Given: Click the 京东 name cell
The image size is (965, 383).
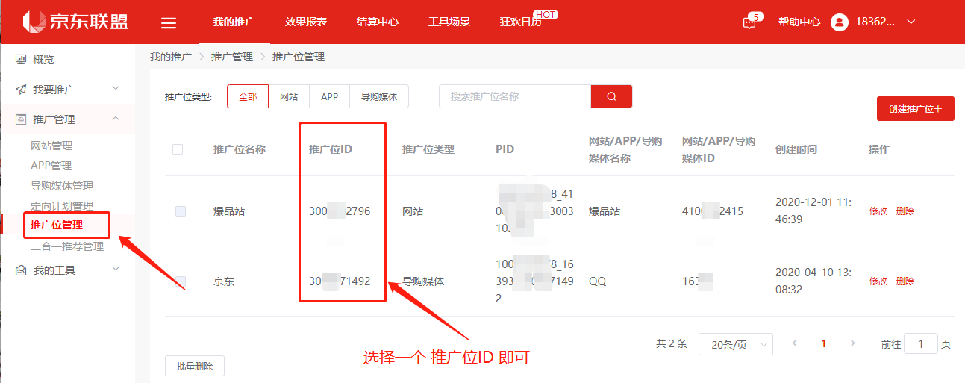Looking at the screenshot, I should pos(224,281).
